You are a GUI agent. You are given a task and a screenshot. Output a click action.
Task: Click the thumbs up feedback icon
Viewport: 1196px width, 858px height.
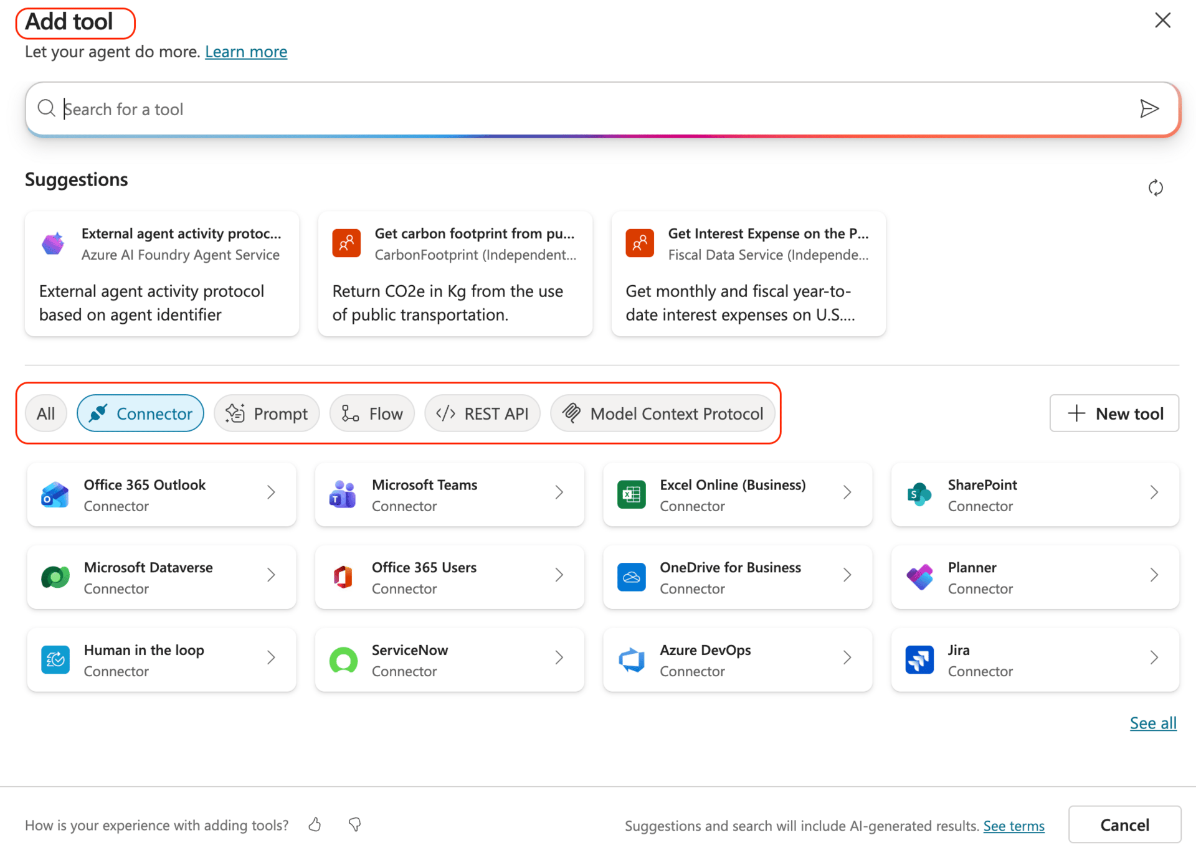tap(315, 824)
